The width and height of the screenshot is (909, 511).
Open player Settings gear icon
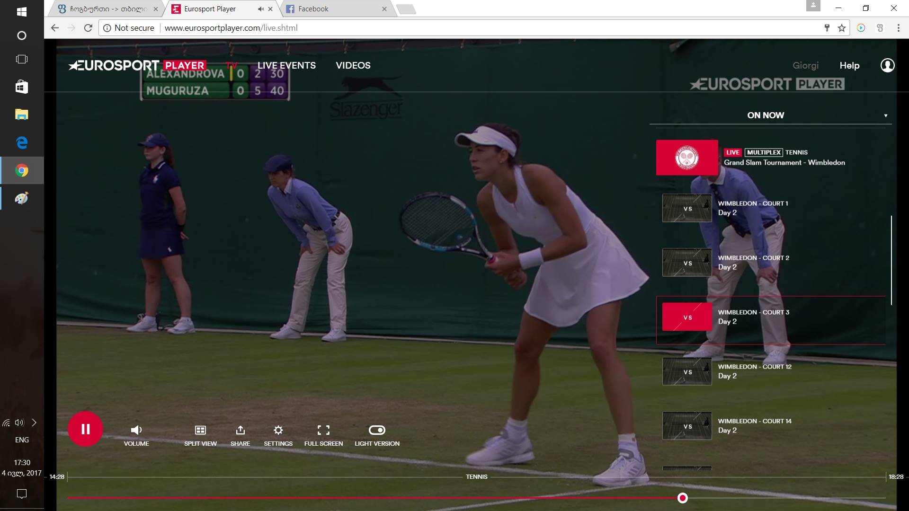pos(278,430)
